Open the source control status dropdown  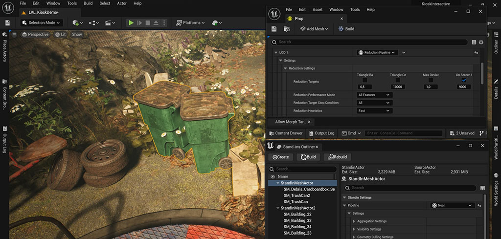(x=217, y=23)
